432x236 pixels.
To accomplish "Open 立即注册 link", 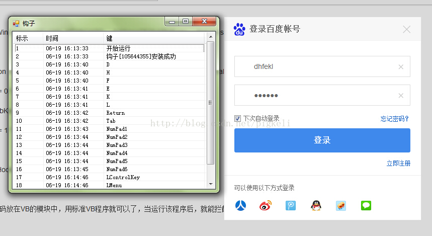I will (x=398, y=163).
